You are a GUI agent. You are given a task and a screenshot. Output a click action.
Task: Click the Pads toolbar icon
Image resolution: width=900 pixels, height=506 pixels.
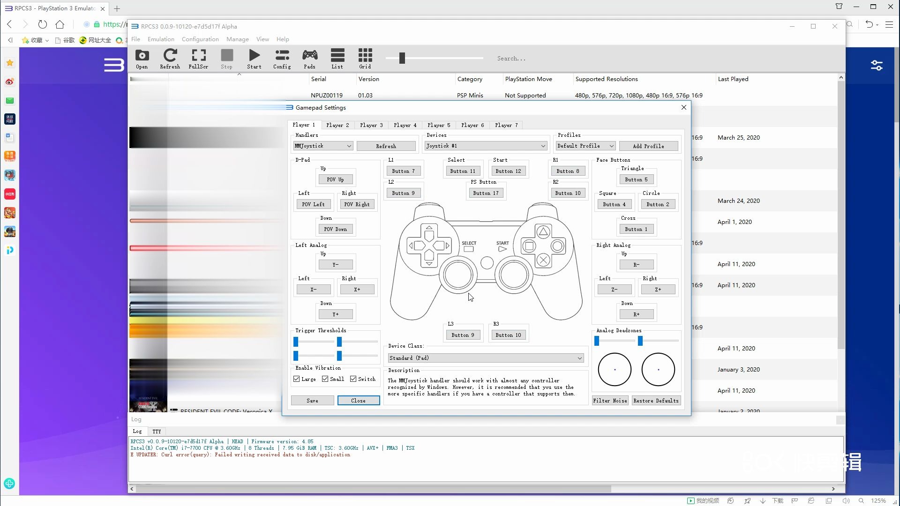pos(310,58)
